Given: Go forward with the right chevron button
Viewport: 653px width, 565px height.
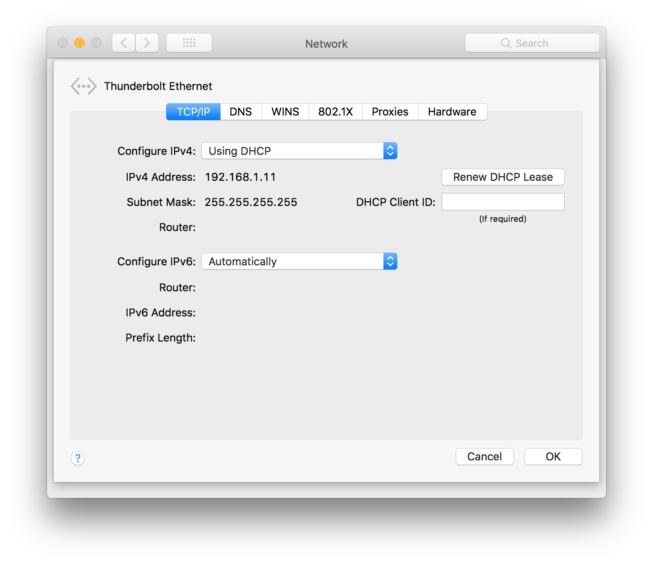Looking at the screenshot, I should click(x=147, y=43).
